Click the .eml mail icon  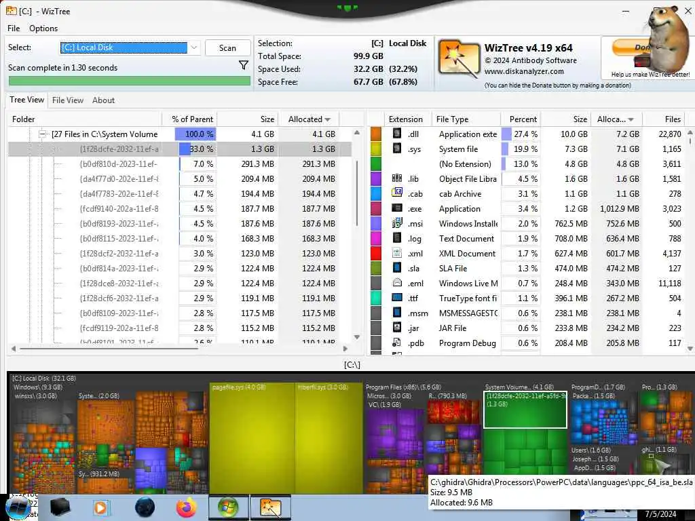click(x=396, y=283)
